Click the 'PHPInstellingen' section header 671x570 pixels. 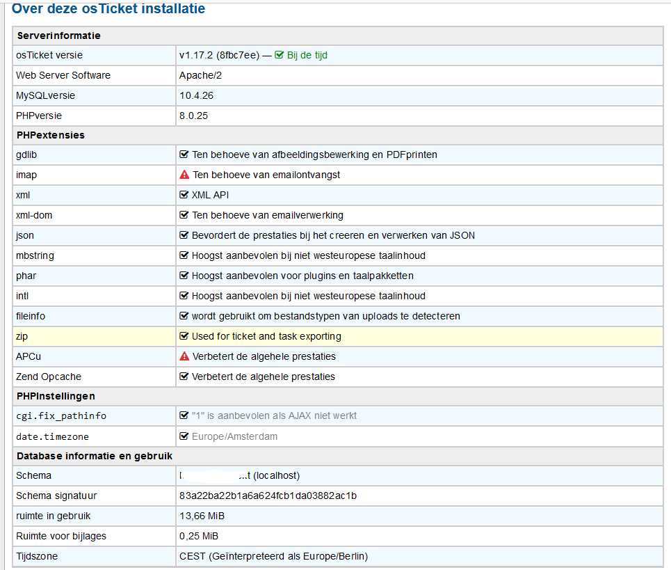56,396
